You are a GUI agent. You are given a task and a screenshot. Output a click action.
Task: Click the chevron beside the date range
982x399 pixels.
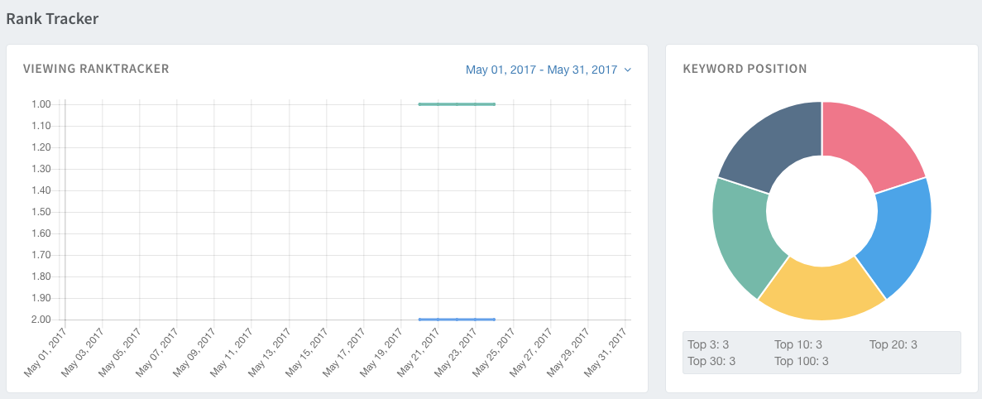pyautogui.click(x=628, y=70)
